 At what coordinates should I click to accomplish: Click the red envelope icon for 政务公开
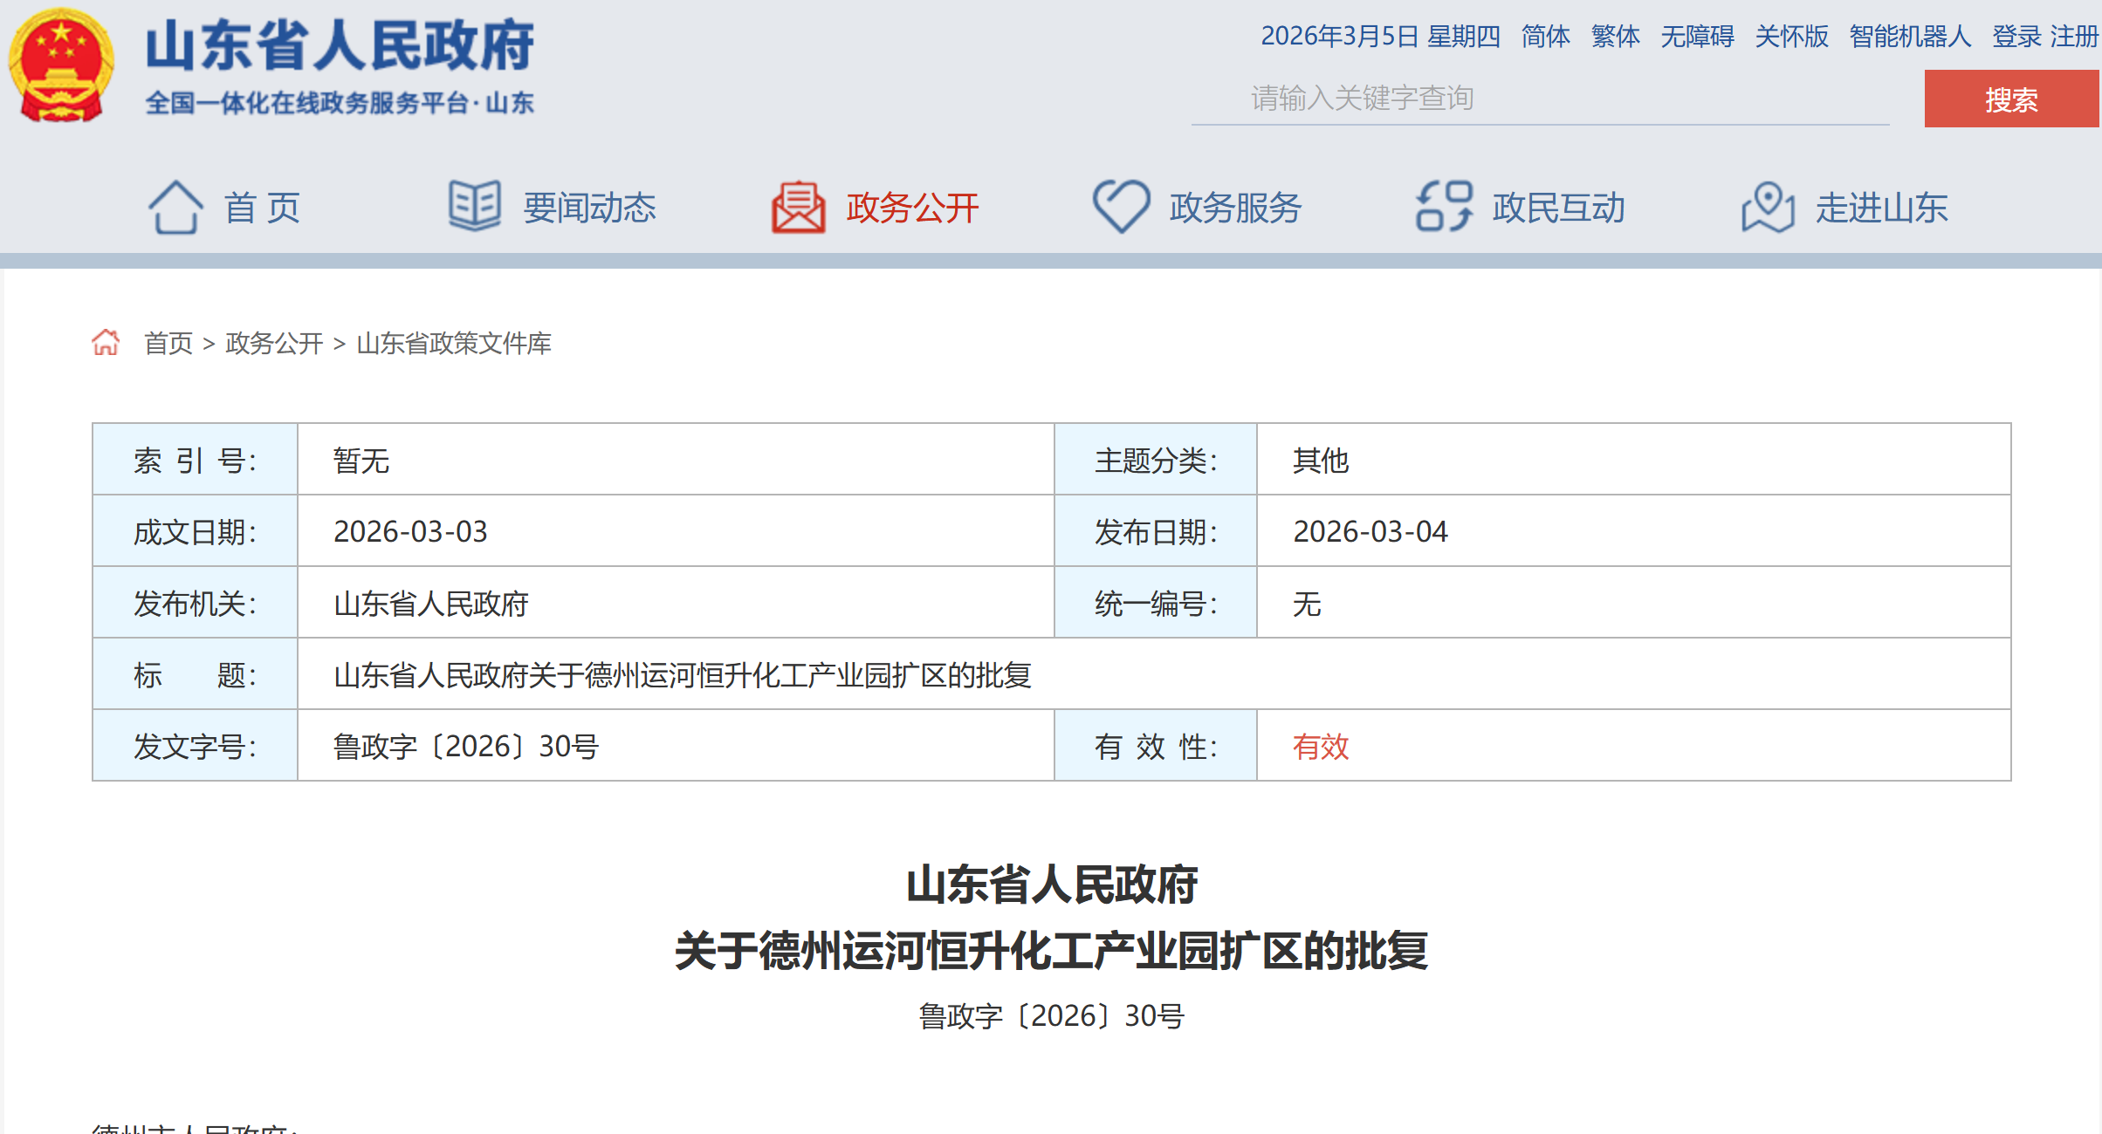(798, 208)
